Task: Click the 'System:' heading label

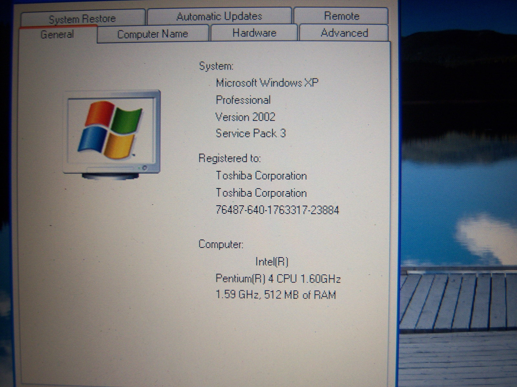Action: pos(216,66)
